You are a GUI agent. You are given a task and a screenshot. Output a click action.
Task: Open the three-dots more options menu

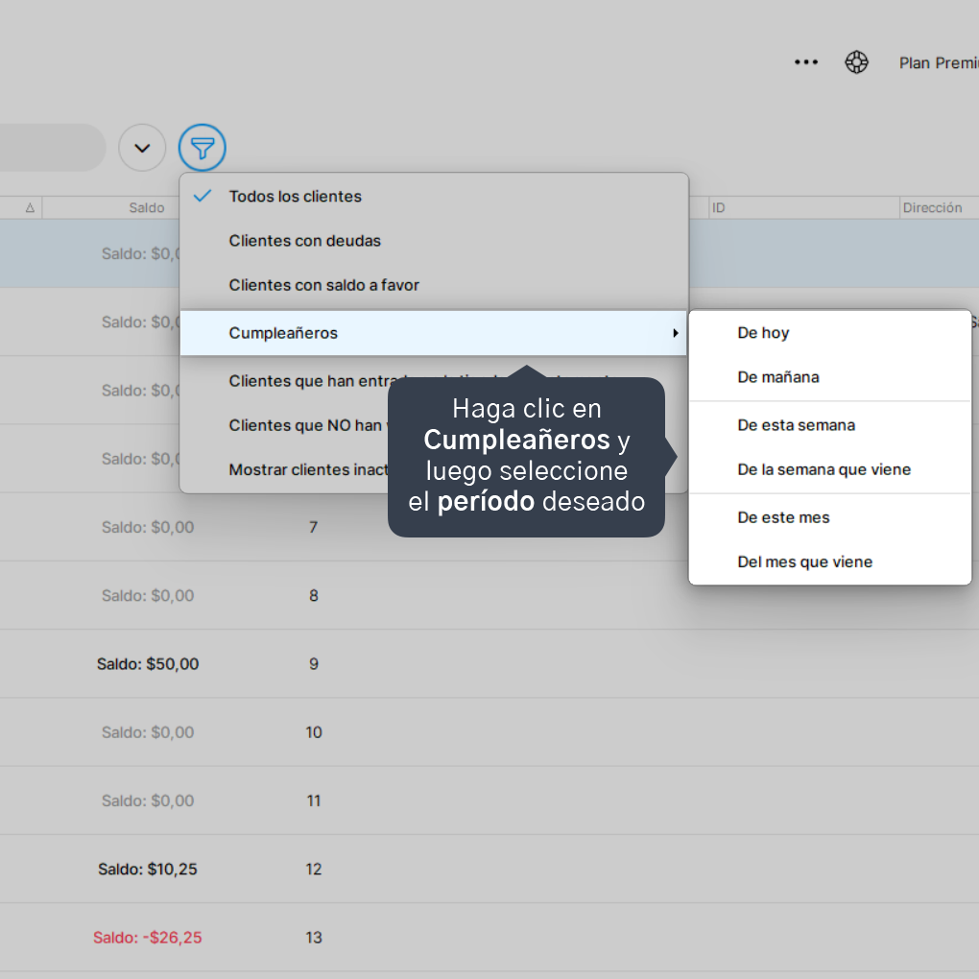pos(806,62)
